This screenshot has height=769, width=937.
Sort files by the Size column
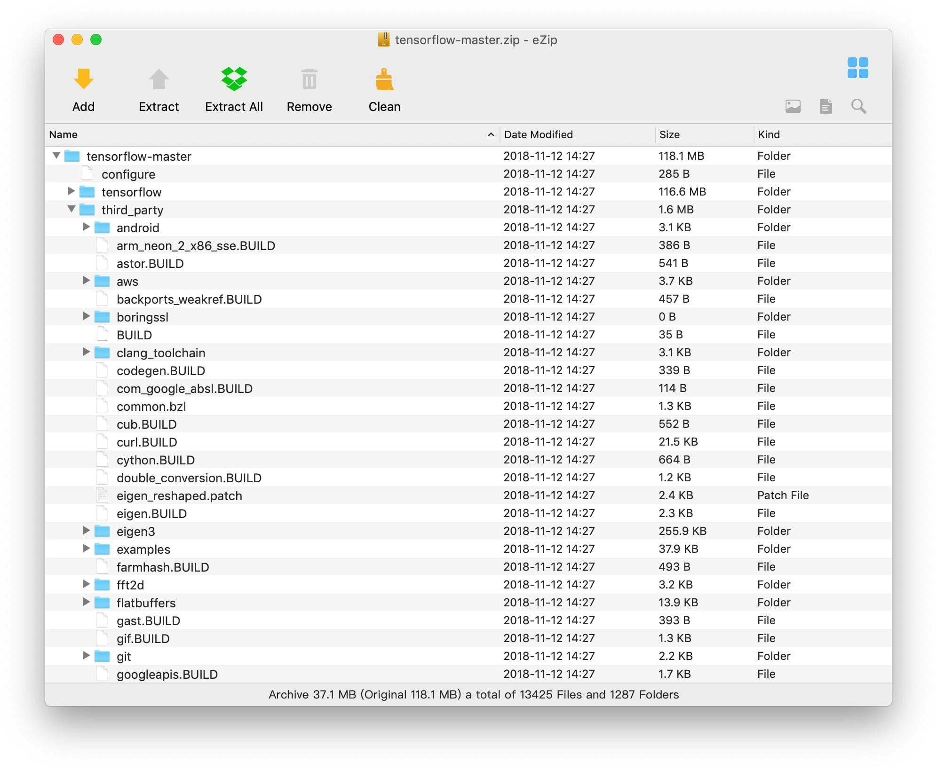tap(670, 135)
